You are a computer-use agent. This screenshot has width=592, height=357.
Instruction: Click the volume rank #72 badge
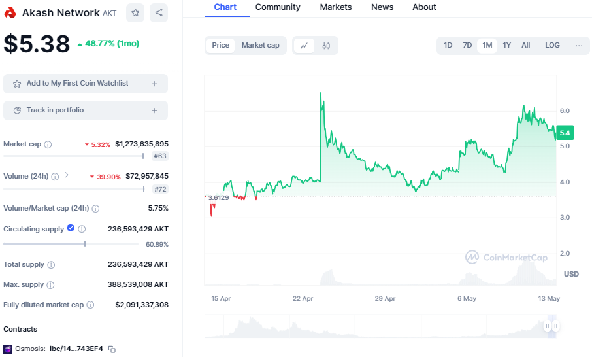(160, 189)
